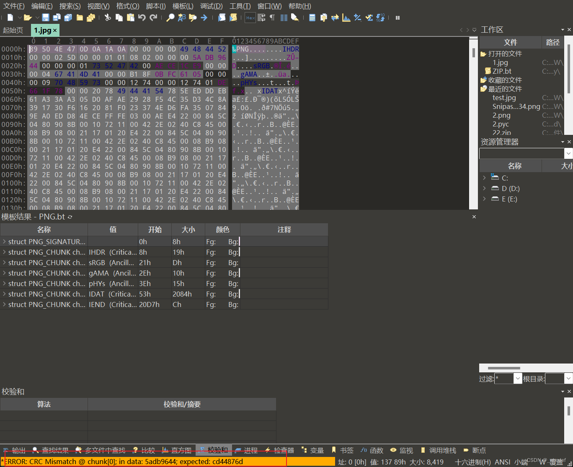Click the highlighter tool icon
The width and height of the screenshot is (573, 467).
(295, 18)
